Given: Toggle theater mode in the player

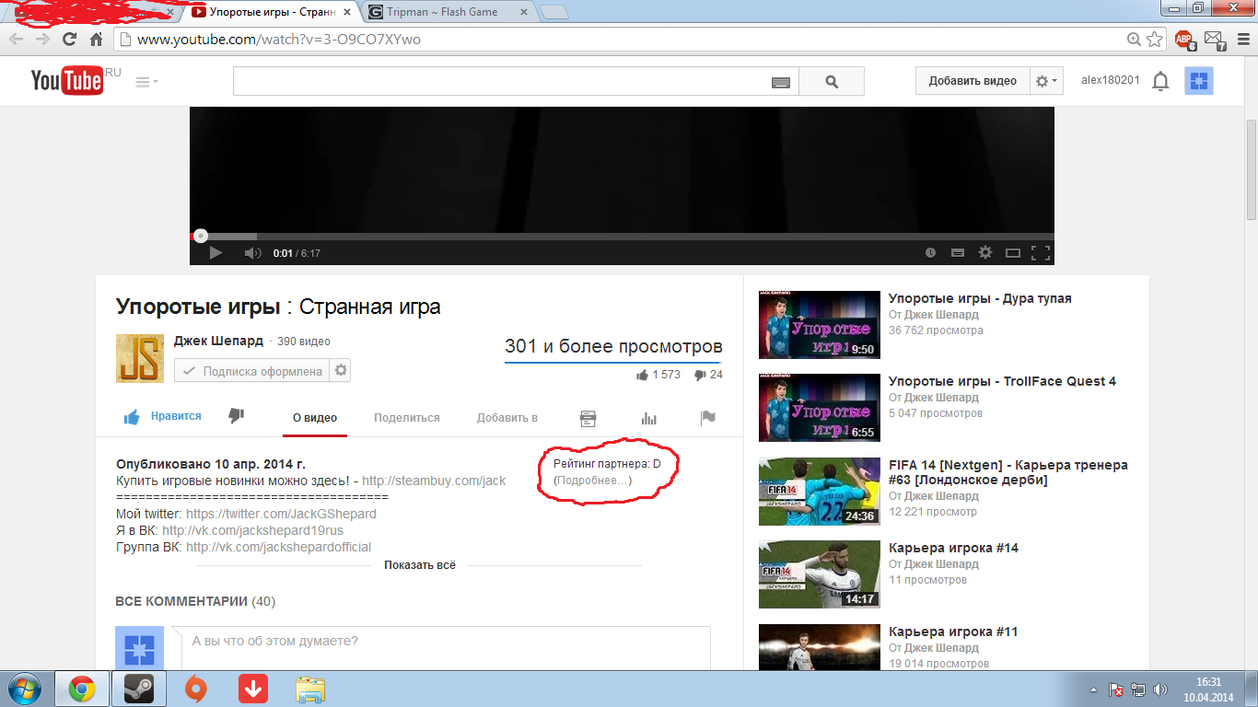Looking at the screenshot, I should [1013, 253].
